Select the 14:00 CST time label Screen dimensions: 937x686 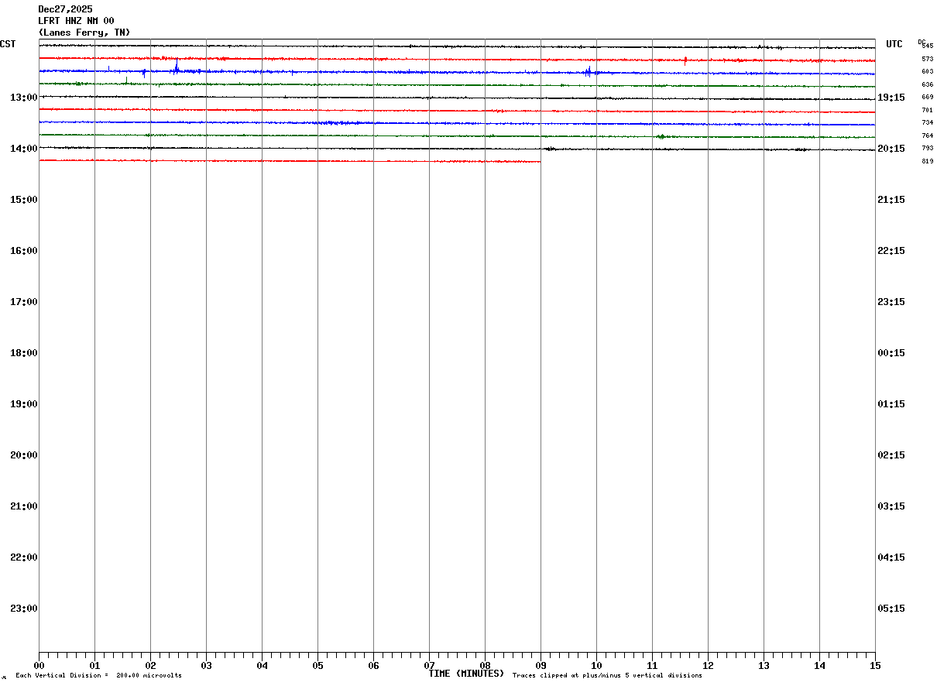pyautogui.click(x=24, y=149)
